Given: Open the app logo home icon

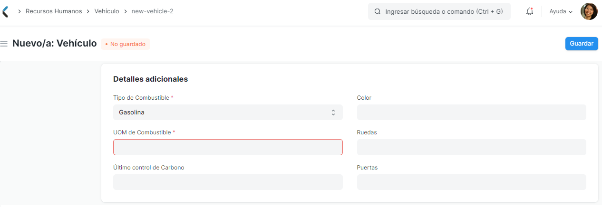Looking at the screenshot, I should click(x=5, y=11).
